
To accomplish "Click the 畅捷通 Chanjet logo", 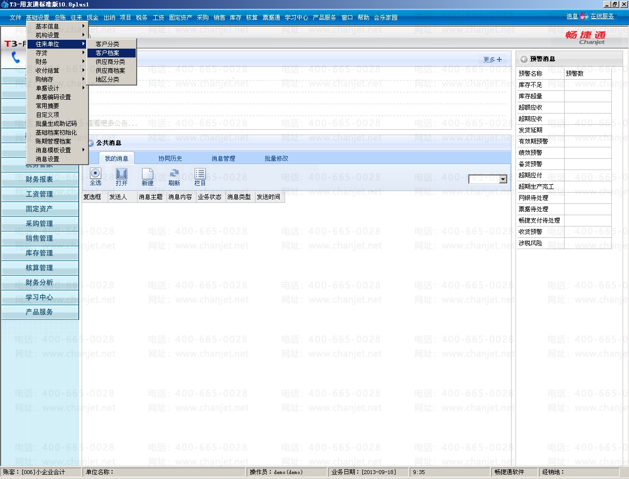I will pyautogui.click(x=585, y=37).
